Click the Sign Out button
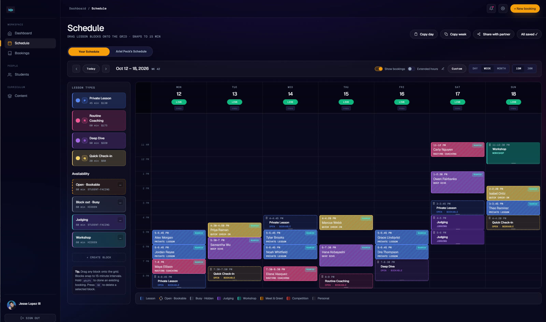Screen dimensions: 546x322 tap(30, 318)
